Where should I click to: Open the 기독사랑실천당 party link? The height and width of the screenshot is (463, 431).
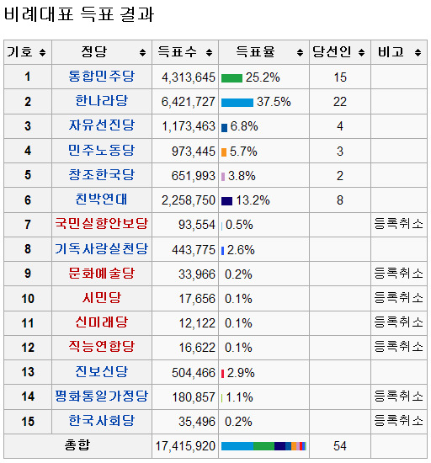[x=102, y=248]
